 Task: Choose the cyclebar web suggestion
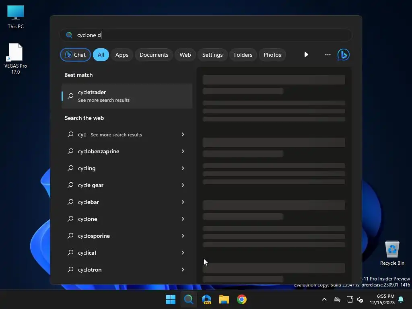click(x=127, y=202)
